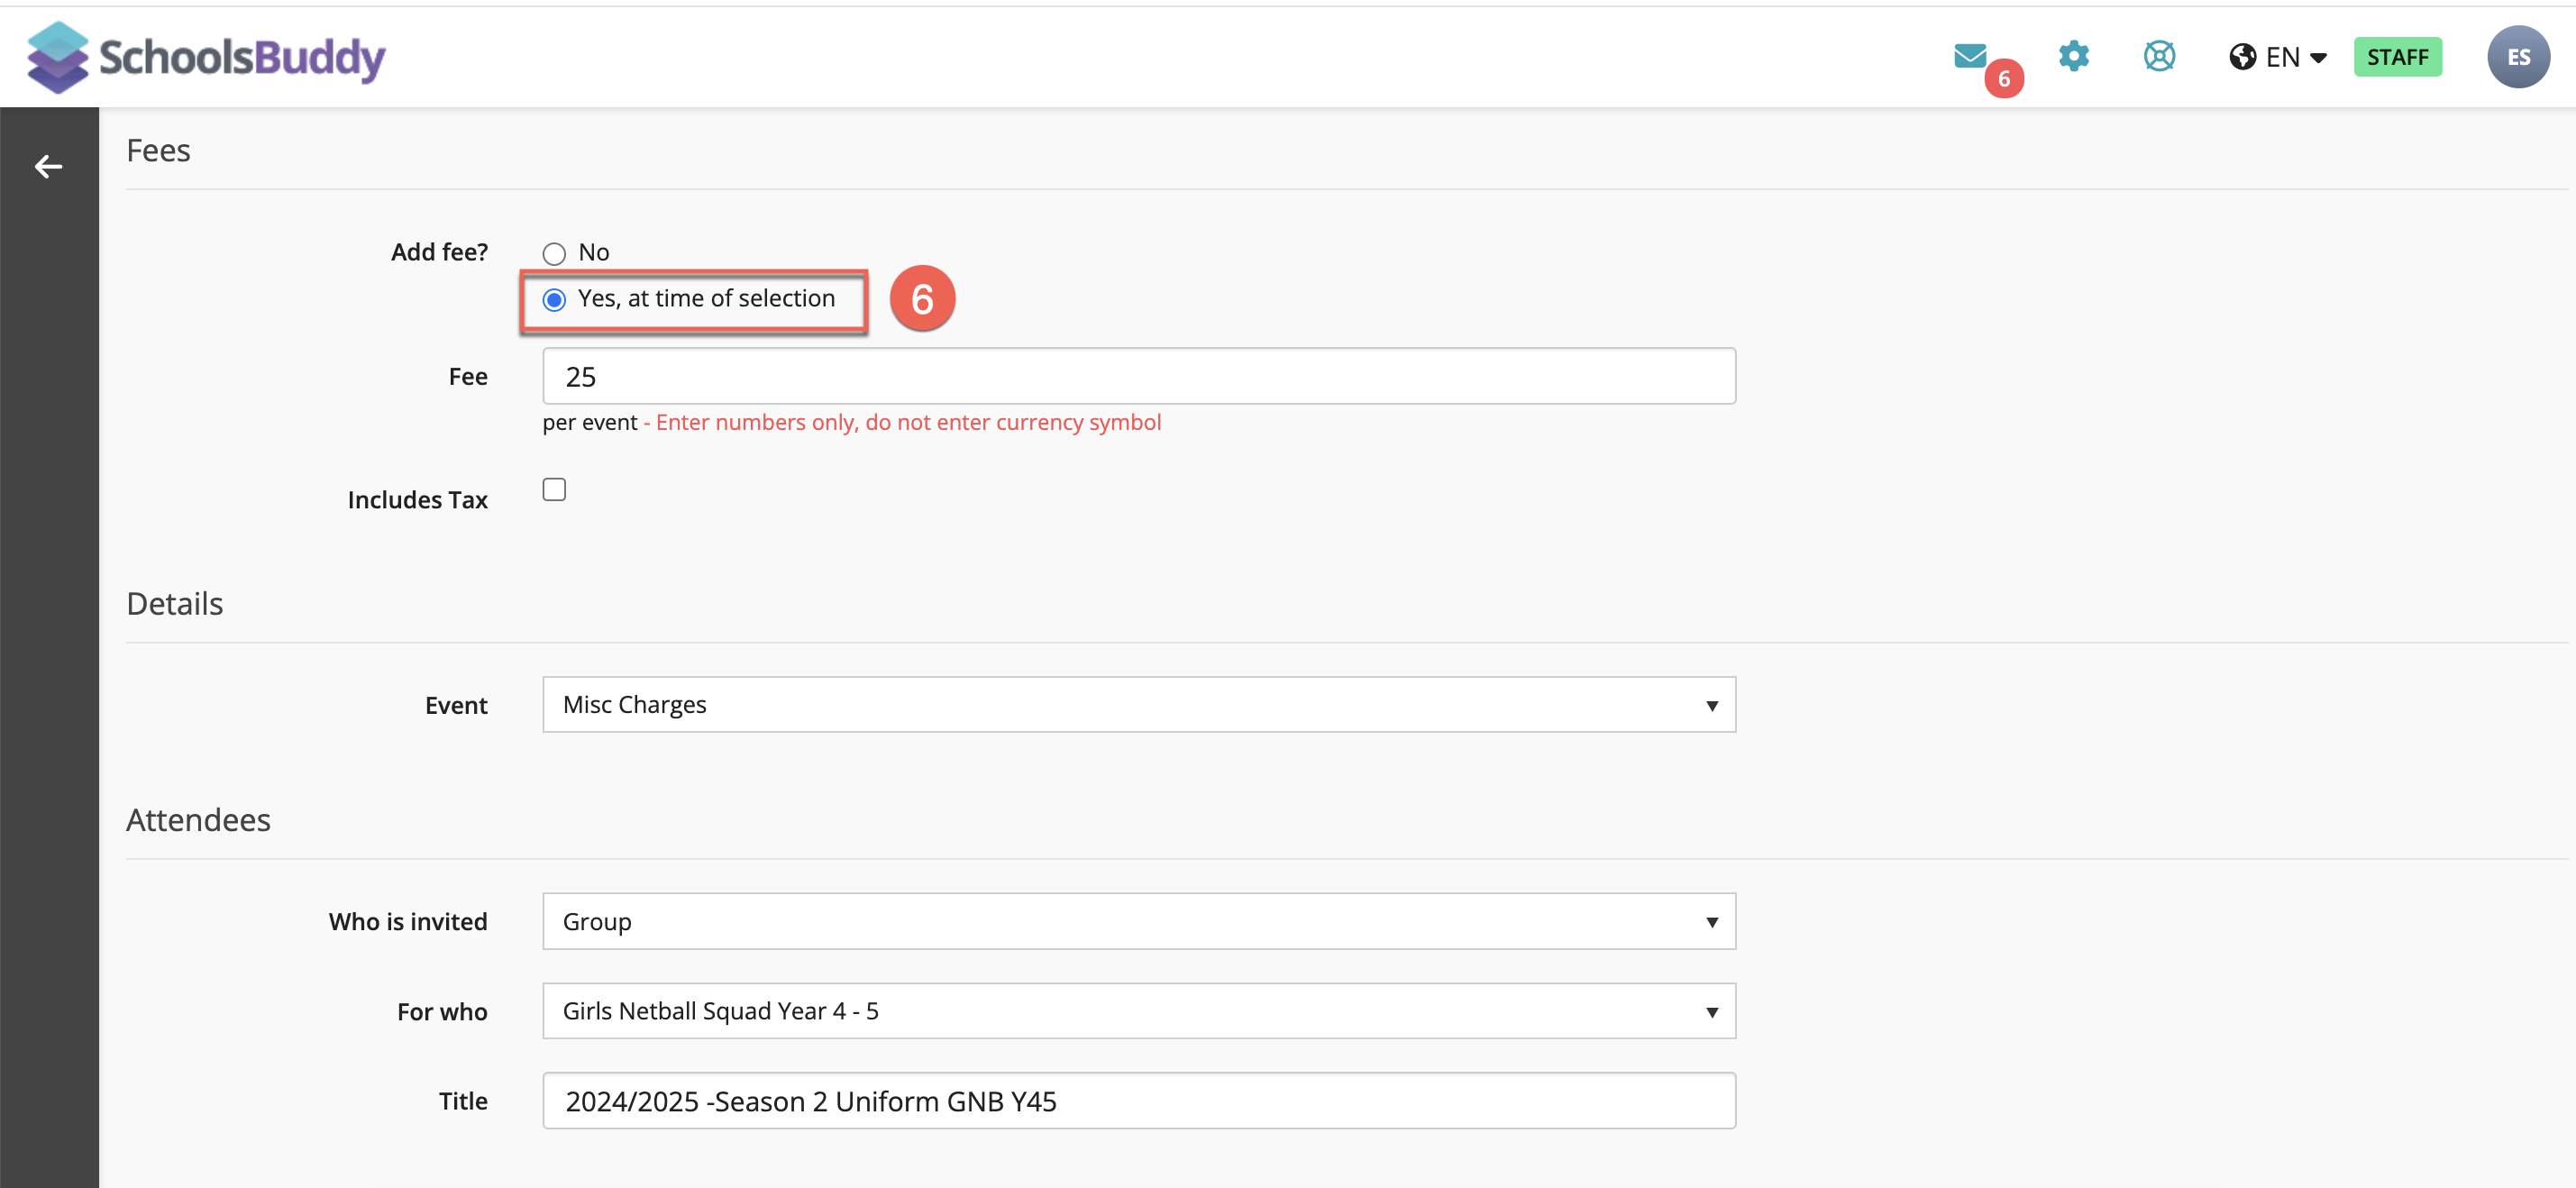Click the 'Enter numbers only' hint text
Image resolution: width=2576 pixels, height=1188 pixels.
click(908, 422)
